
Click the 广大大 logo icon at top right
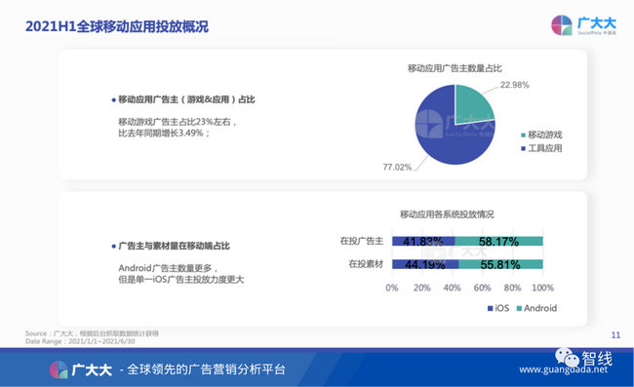562,25
